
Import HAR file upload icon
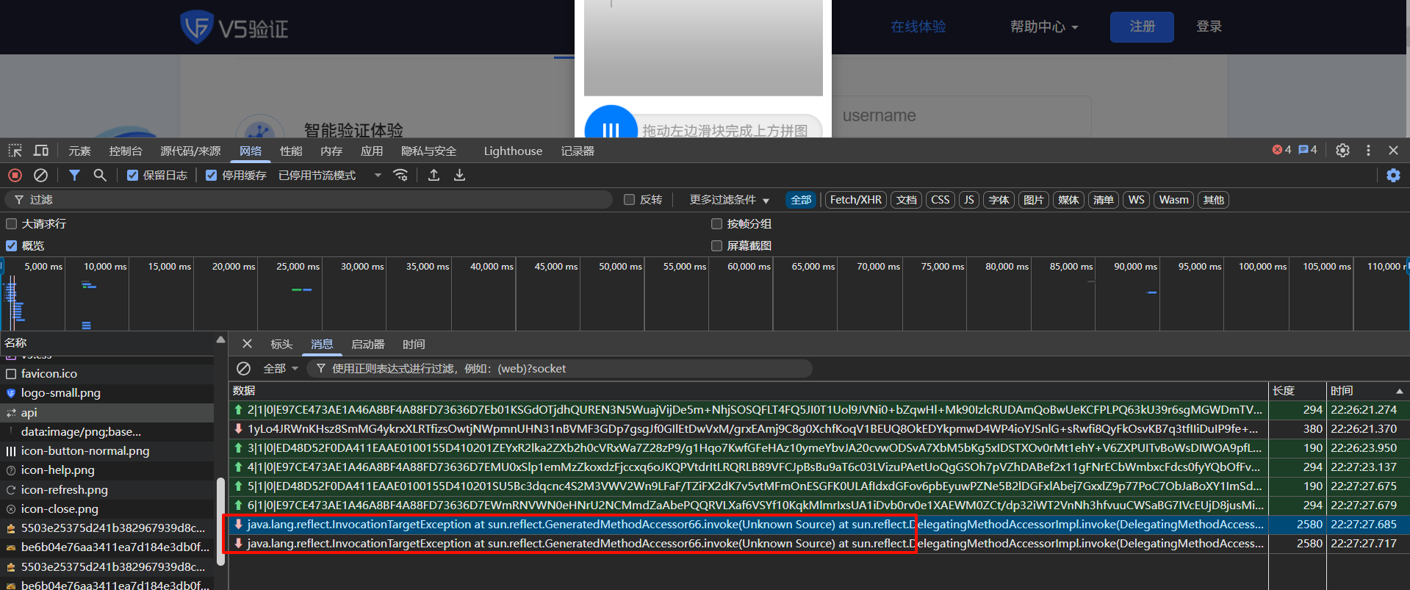pos(434,176)
